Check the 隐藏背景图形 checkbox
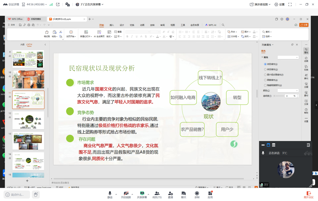The image size is (318, 201). (x=265, y=85)
